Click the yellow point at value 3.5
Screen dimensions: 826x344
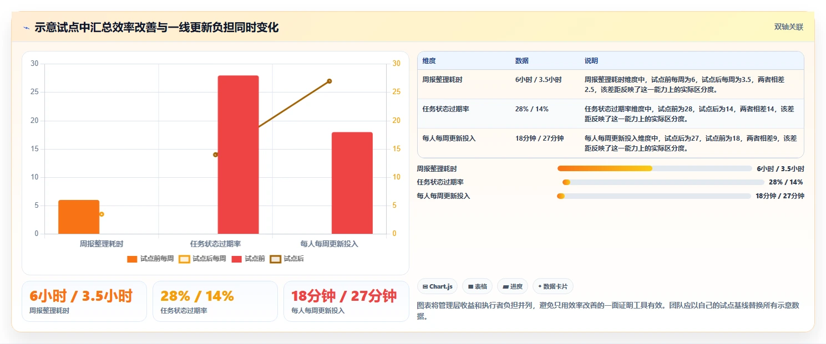pos(102,214)
